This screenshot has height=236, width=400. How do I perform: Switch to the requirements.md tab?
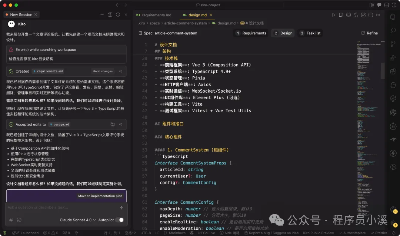point(154,15)
